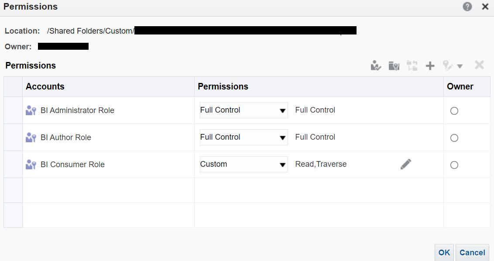Confirm with the OK button
Screen dimensions: 494x261
444,252
